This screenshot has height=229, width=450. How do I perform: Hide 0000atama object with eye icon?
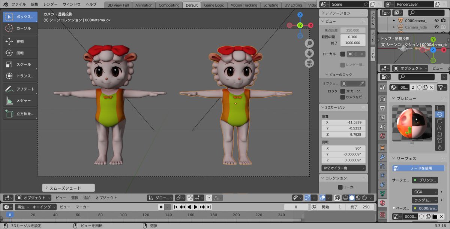436,21
